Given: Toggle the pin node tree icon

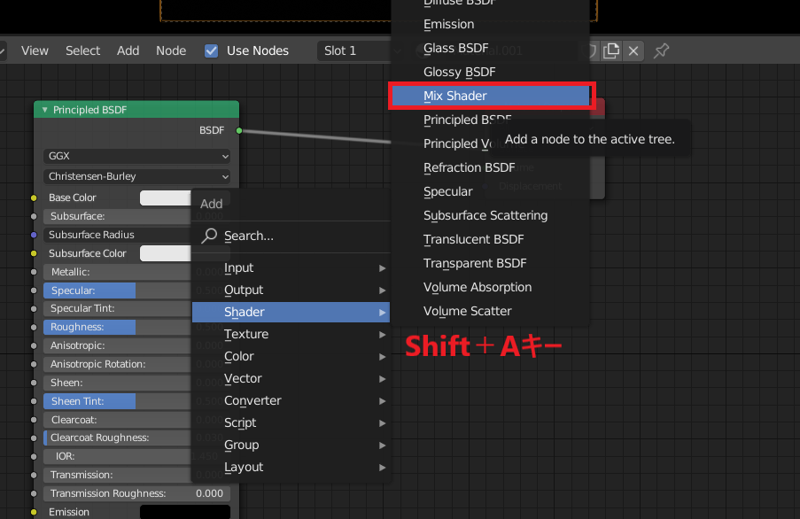Looking at the screenshot, I should point(661,50).
